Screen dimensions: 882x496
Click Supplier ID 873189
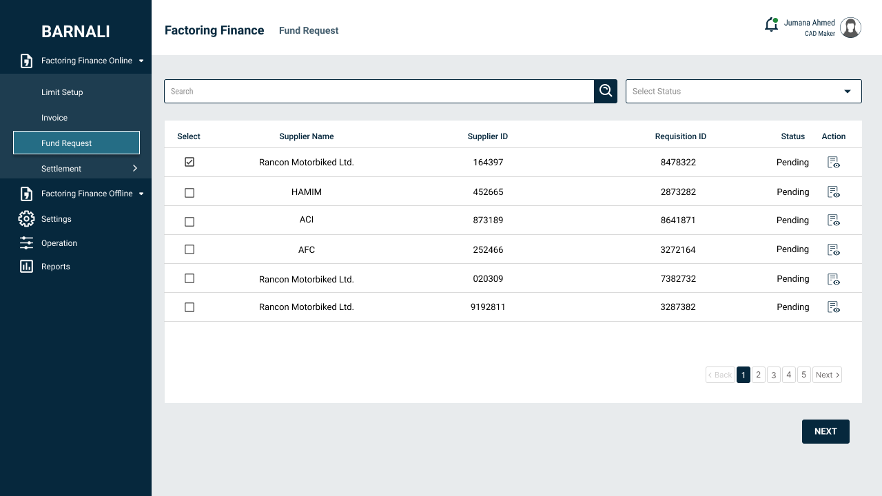coord(488,220)
